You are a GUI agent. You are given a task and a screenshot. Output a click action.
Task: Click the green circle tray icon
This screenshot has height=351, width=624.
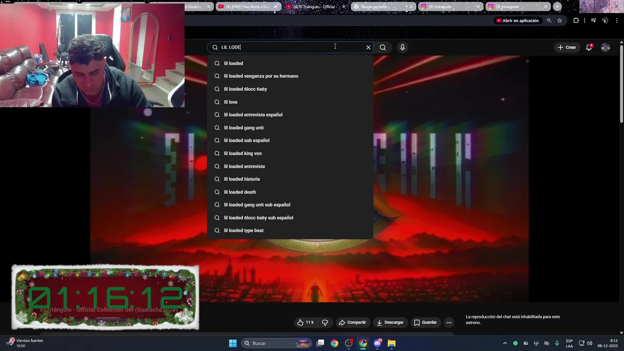[515, 343]
